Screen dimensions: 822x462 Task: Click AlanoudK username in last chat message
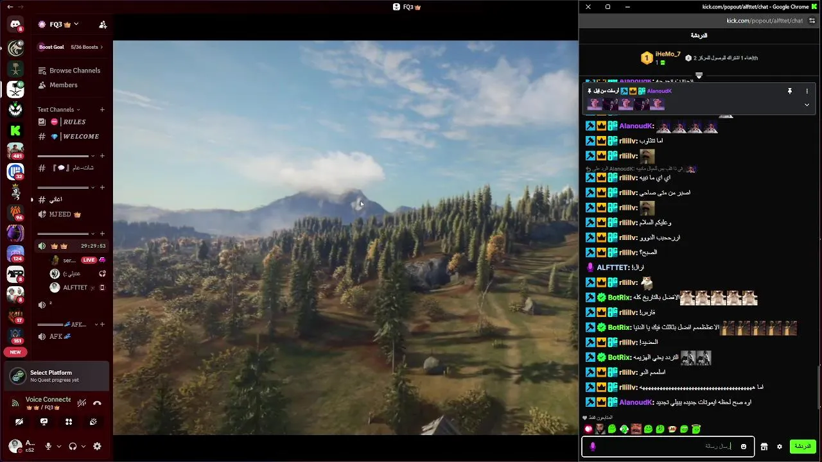click(636, 402)
